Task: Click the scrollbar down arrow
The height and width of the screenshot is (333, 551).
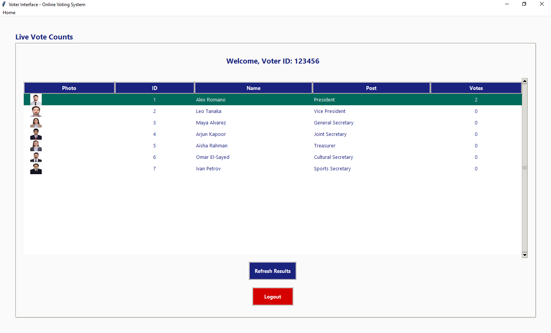Action: point(525,255)
